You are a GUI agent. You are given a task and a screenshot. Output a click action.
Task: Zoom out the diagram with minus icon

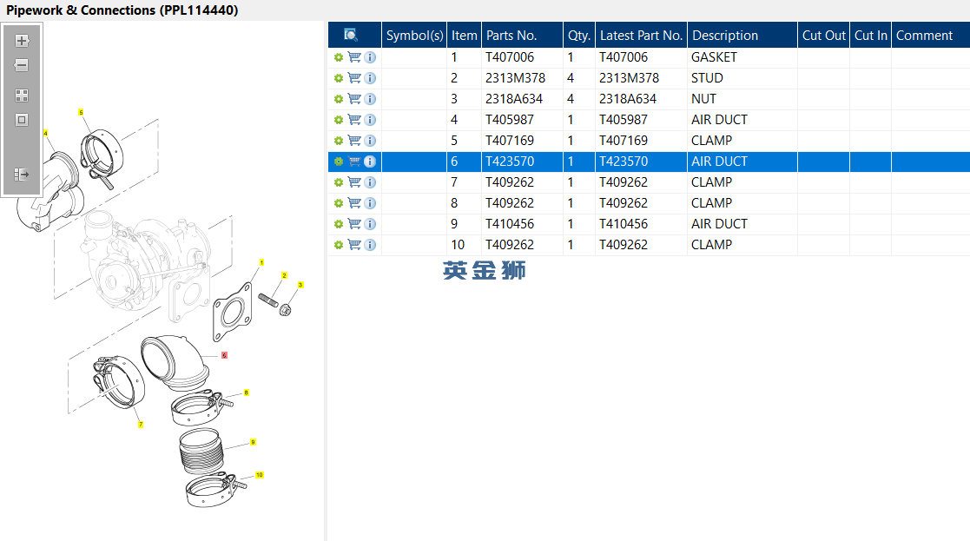coord(22,65)
